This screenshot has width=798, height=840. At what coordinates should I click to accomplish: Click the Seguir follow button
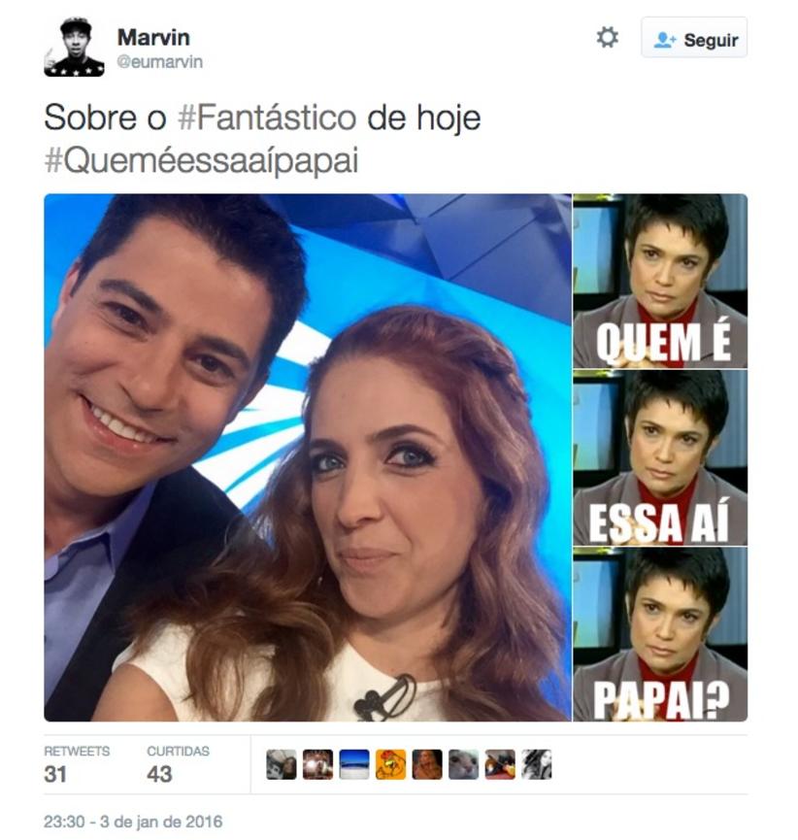[694, 38]
